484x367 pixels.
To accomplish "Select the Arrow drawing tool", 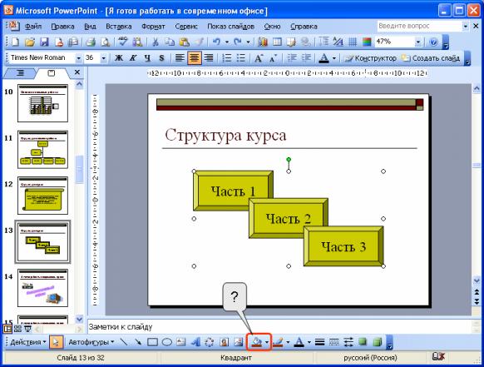I will click(138, 342).
